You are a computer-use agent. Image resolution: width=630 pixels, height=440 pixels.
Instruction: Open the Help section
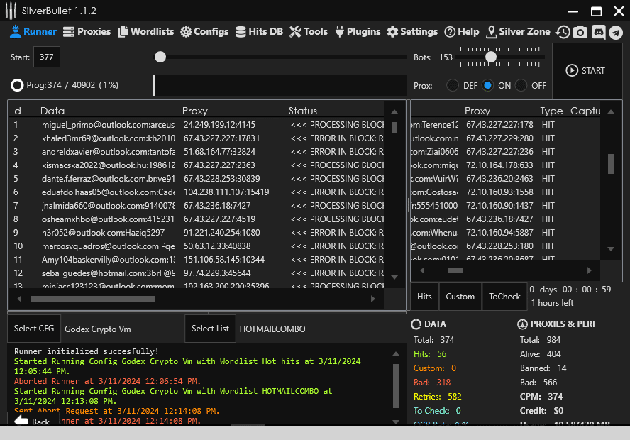[x=461, y=32]
